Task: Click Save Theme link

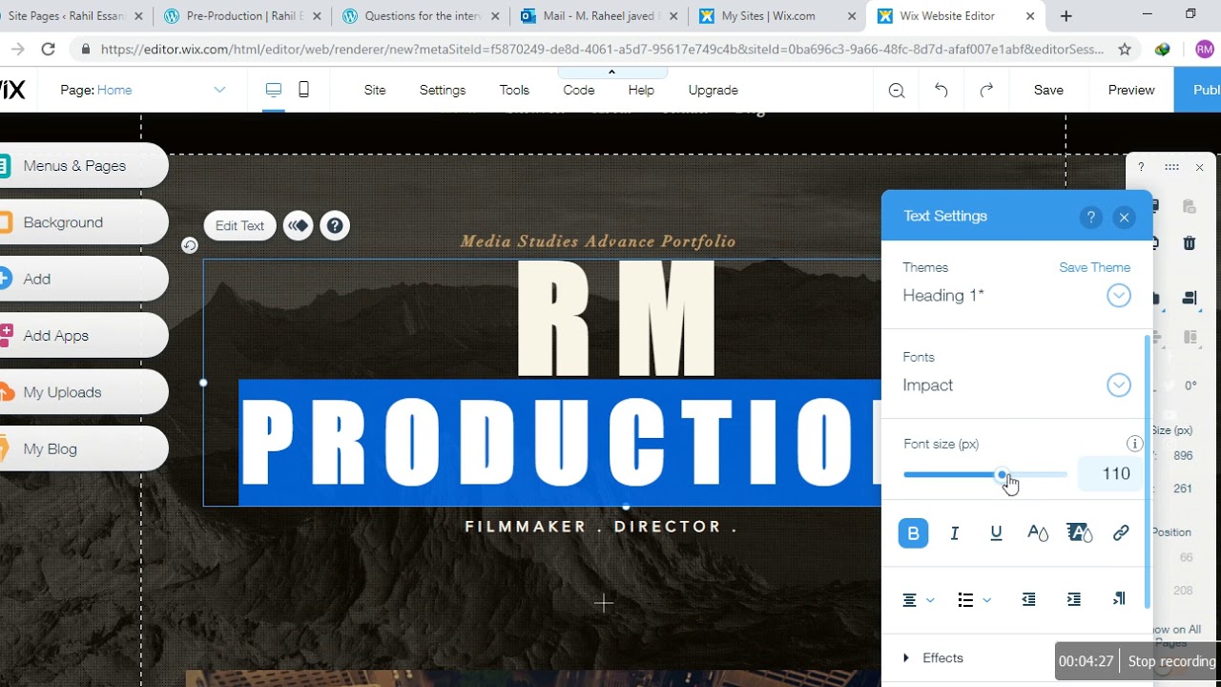Action: coord(1094,267)
